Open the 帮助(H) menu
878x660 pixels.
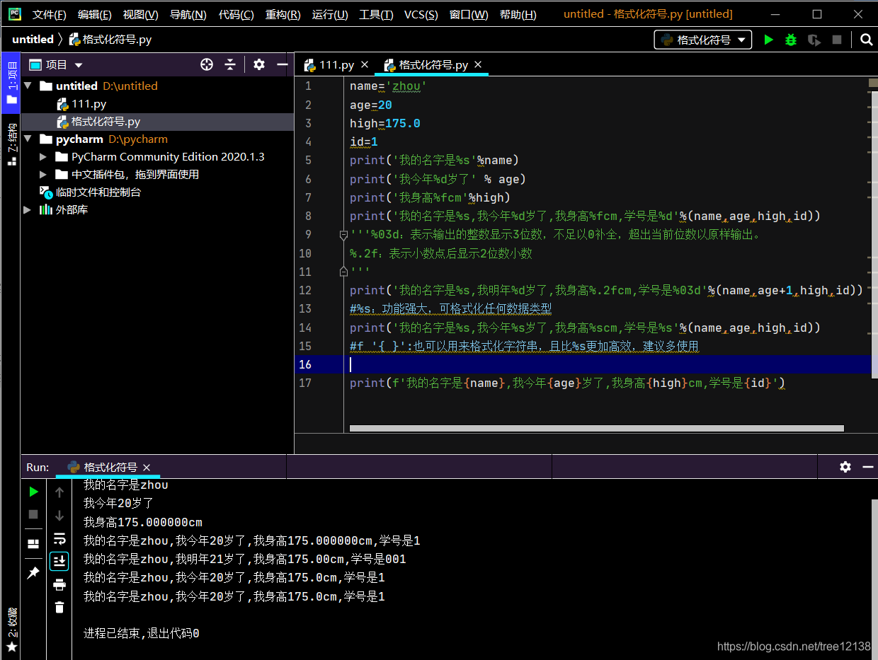[518, 14]
